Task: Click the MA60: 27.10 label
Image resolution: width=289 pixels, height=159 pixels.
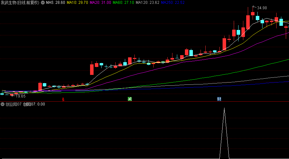Action: 123,3
